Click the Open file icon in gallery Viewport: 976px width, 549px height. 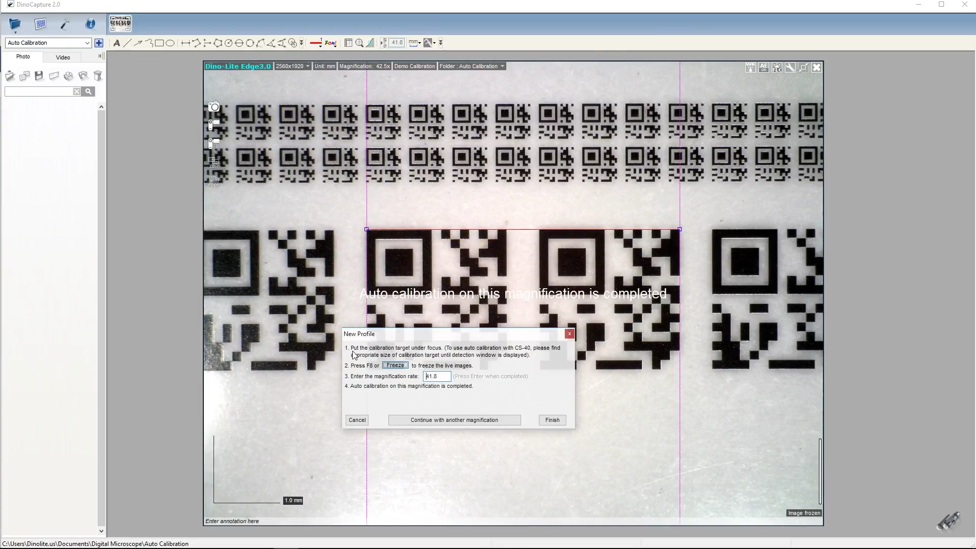10,76
